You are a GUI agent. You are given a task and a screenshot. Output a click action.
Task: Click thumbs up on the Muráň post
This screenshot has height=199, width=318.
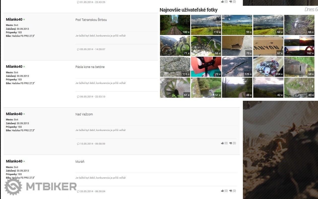(222, 191)
